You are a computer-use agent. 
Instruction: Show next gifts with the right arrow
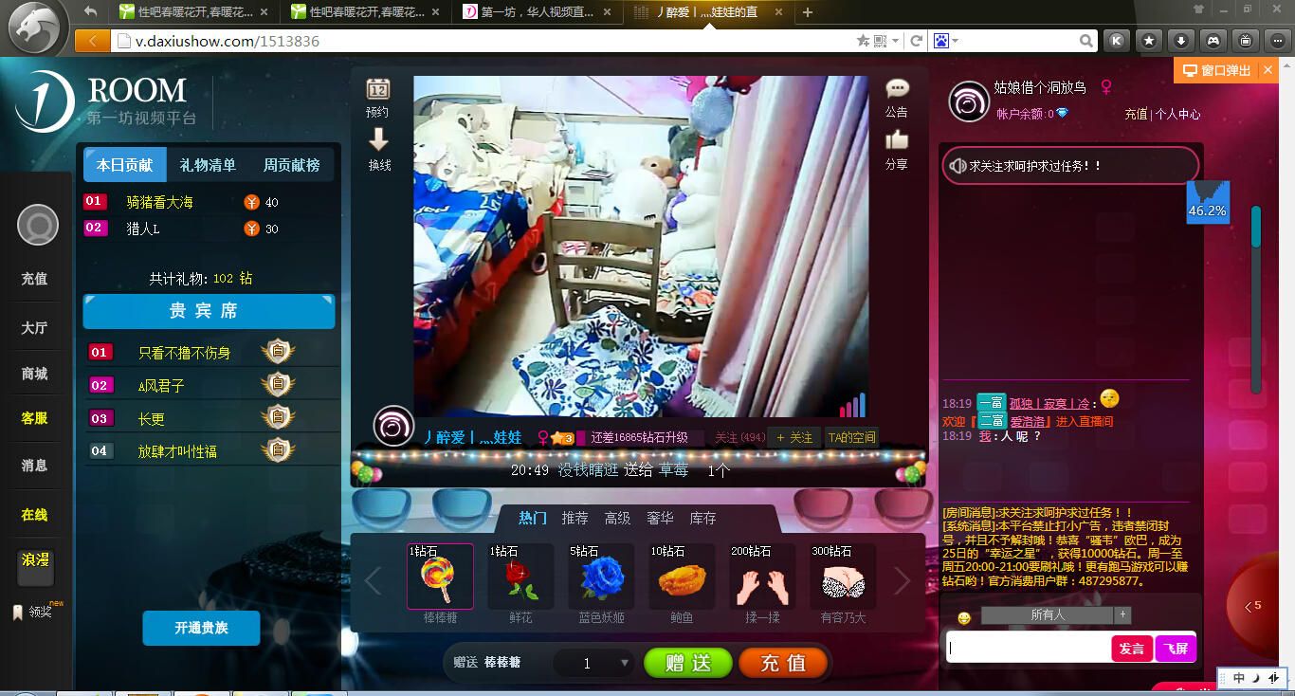pos(903,581)
